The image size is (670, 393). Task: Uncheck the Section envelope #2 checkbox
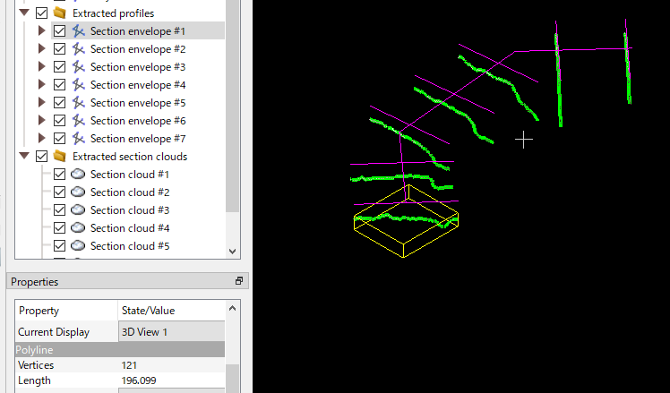pyautogui.click(x=60, y=49)
